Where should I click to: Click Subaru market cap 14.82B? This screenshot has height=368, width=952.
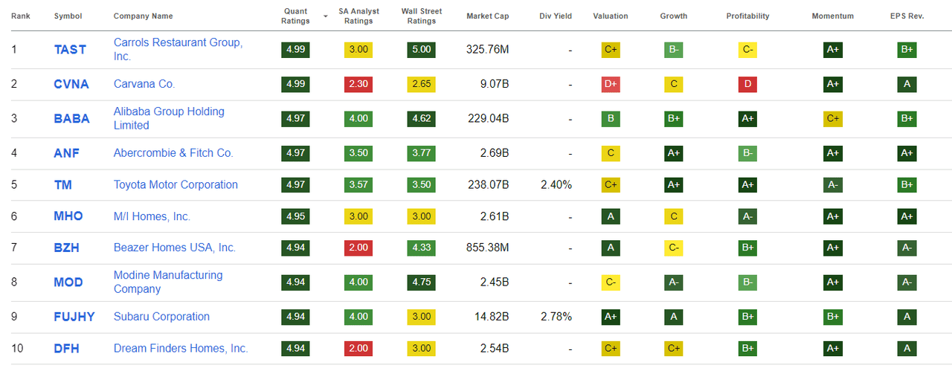click(x=492, y=317)
